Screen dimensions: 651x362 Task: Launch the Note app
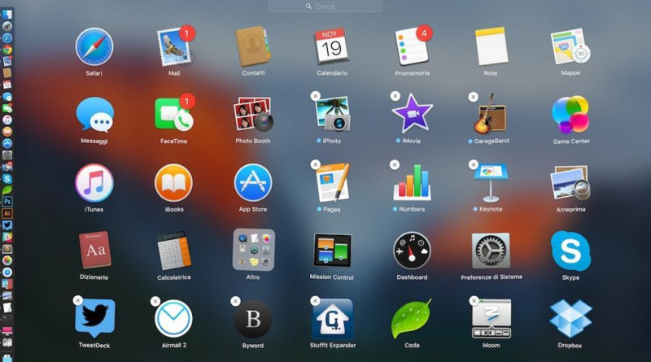point(491,46)
